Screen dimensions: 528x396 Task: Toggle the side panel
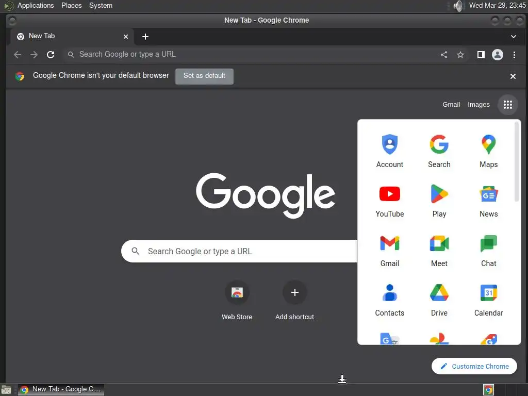[481, 55]
